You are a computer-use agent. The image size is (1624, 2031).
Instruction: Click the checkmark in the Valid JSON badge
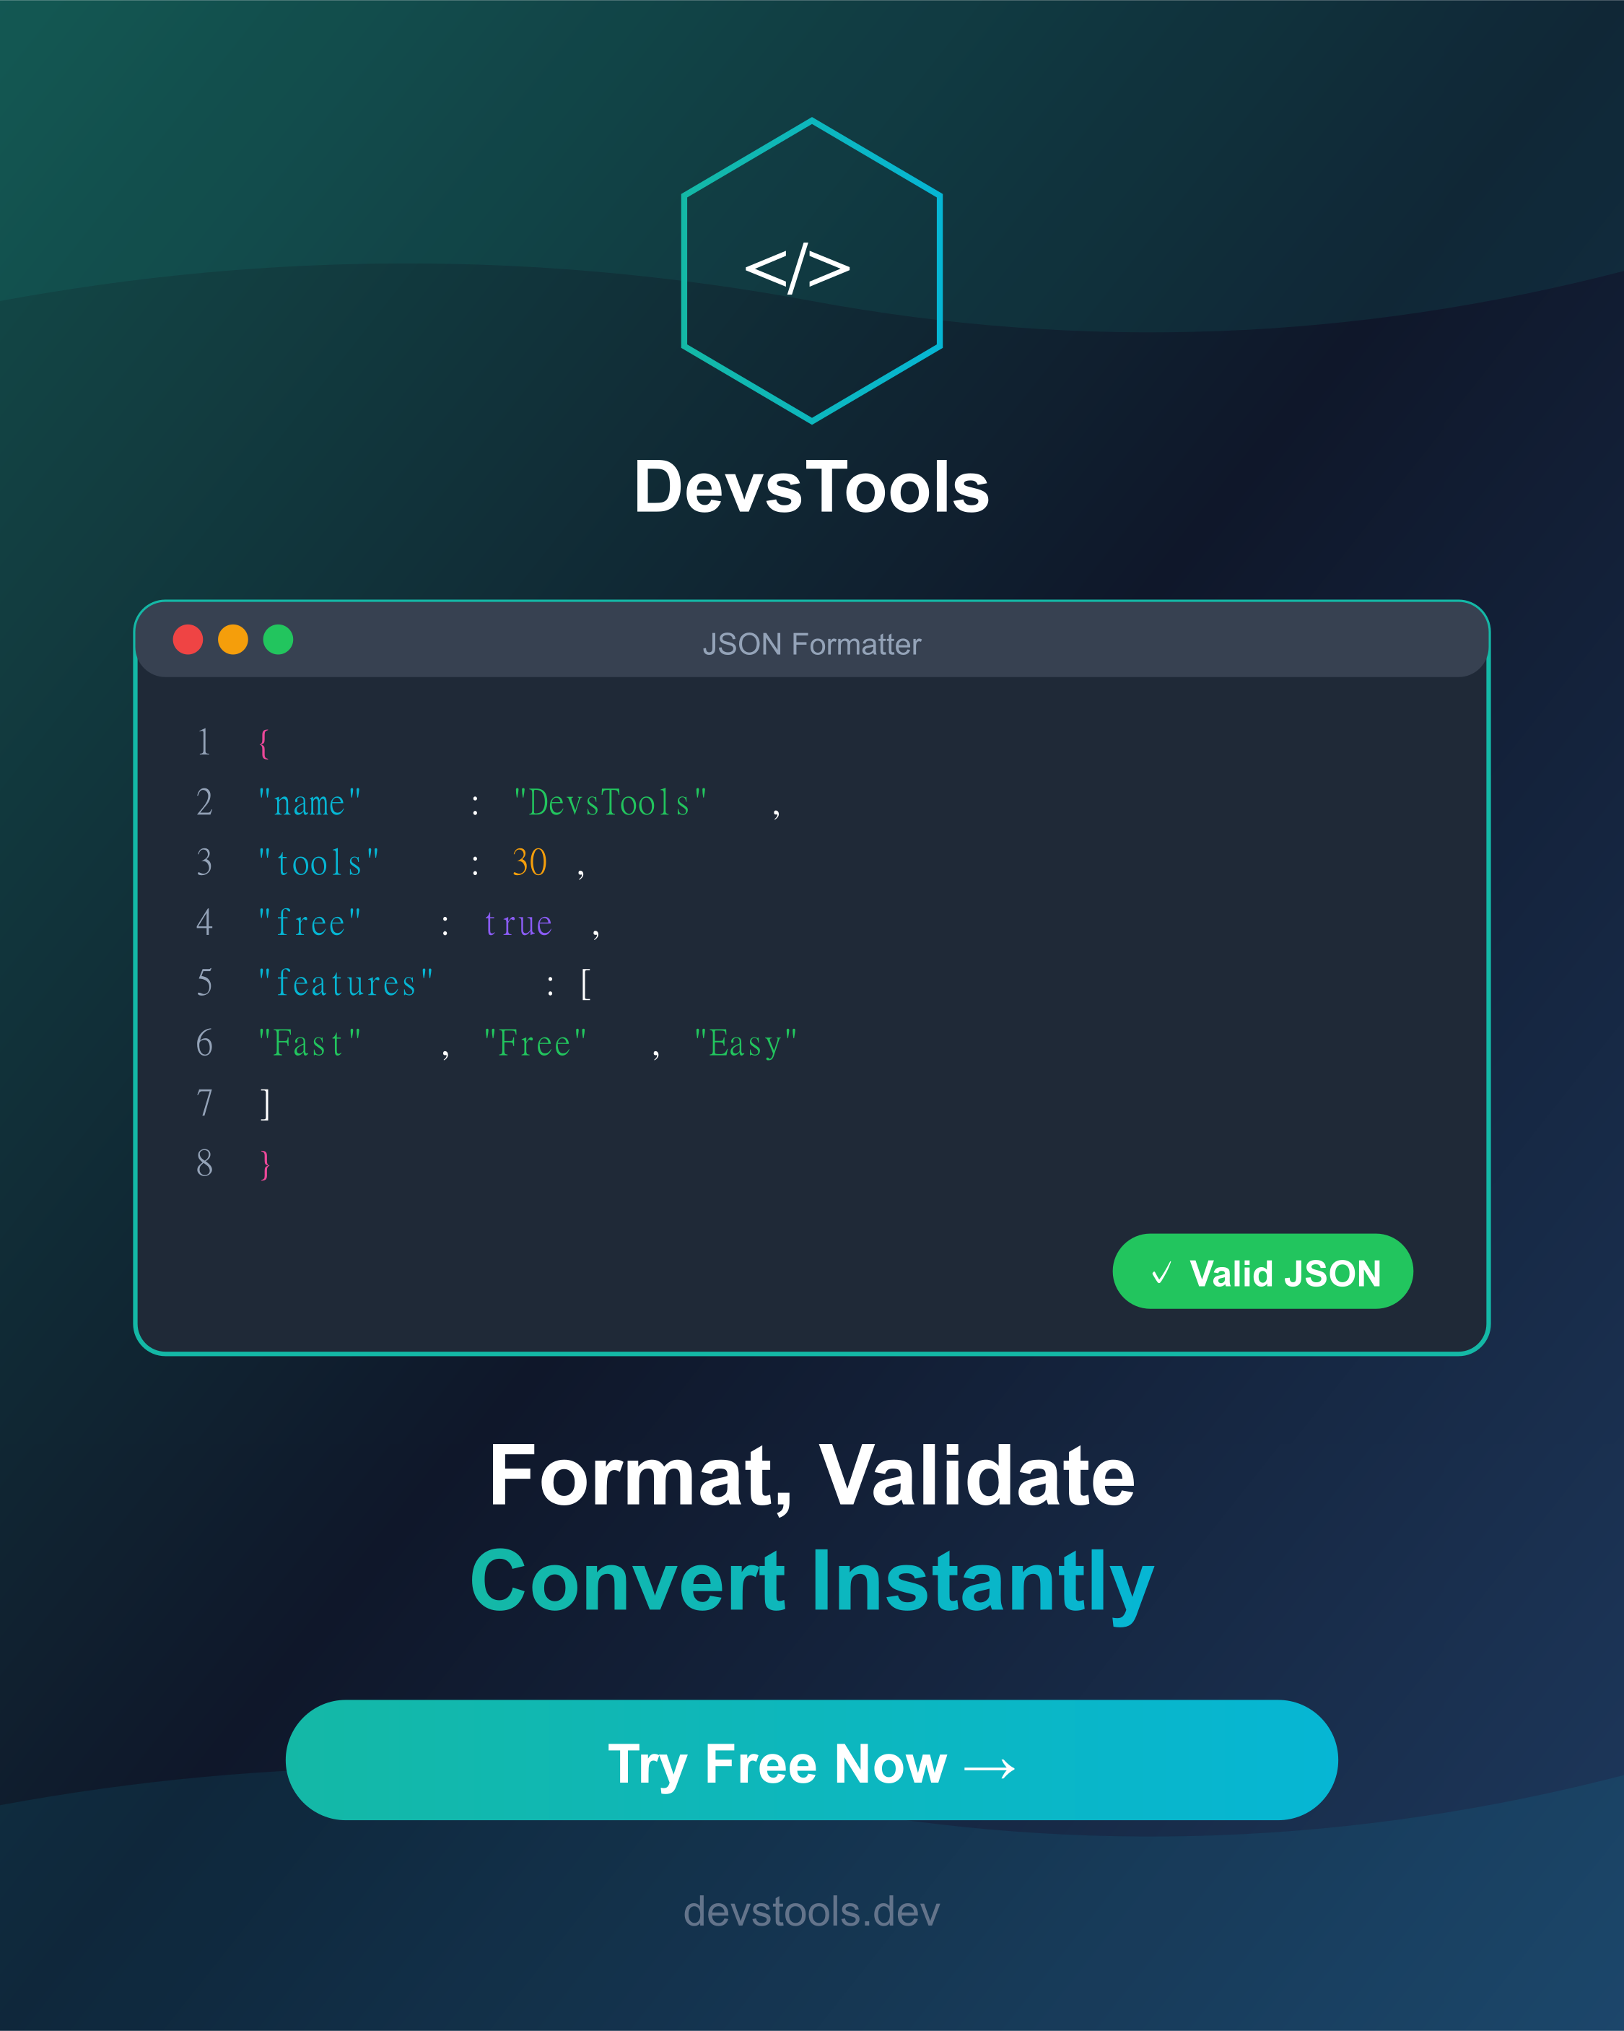1164,1273
